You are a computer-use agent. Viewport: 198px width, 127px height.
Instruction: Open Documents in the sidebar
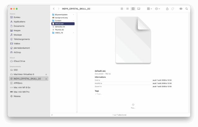pos(29,26)
